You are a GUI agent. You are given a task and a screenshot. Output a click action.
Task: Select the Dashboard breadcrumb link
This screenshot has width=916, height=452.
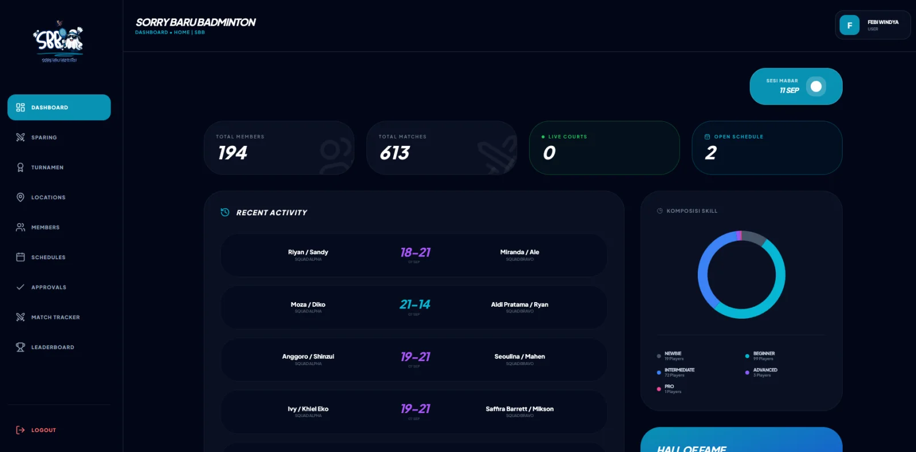[x=152, y=33]
